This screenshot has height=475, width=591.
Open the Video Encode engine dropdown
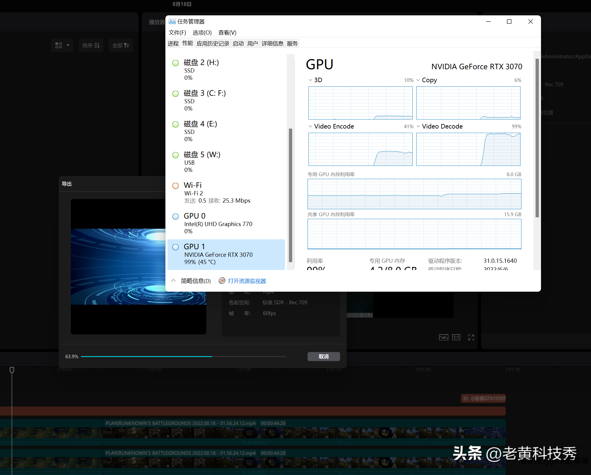[x=310, y=126]
